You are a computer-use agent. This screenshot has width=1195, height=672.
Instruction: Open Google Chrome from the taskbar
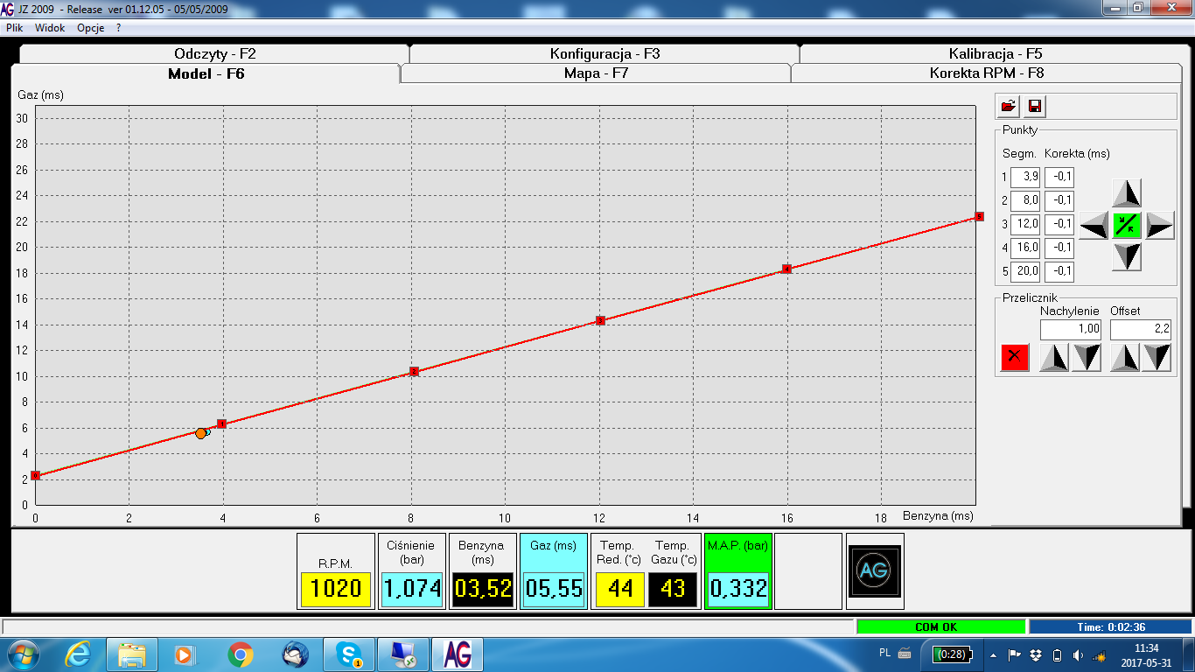click(241, 654)
